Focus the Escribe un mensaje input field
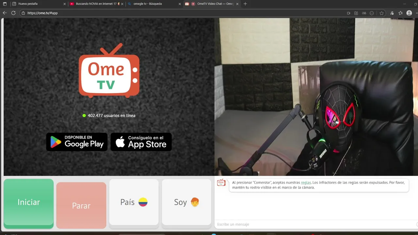The width and height of the screenshot is (418, 235). (x=315, y=224)
